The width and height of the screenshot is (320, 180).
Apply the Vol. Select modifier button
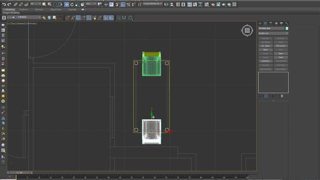click(x=265, y=46)
